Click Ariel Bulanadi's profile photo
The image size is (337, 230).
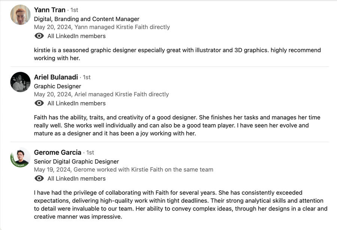[20, 82]
